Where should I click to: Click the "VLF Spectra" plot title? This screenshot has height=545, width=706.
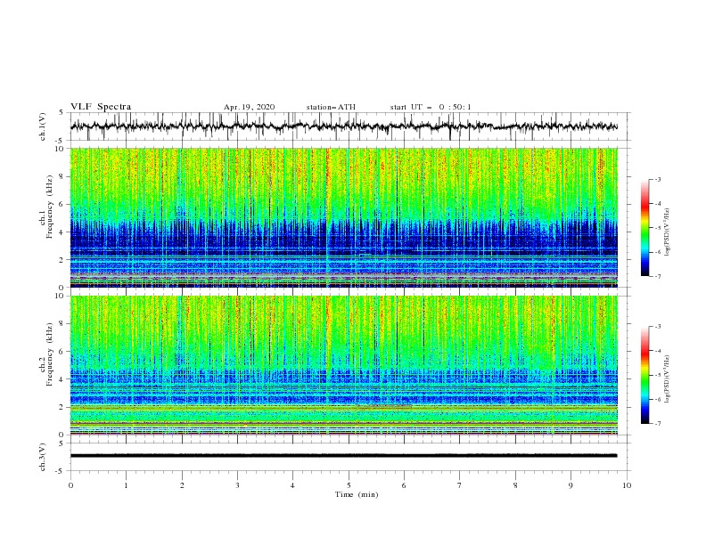click(101, 107)
